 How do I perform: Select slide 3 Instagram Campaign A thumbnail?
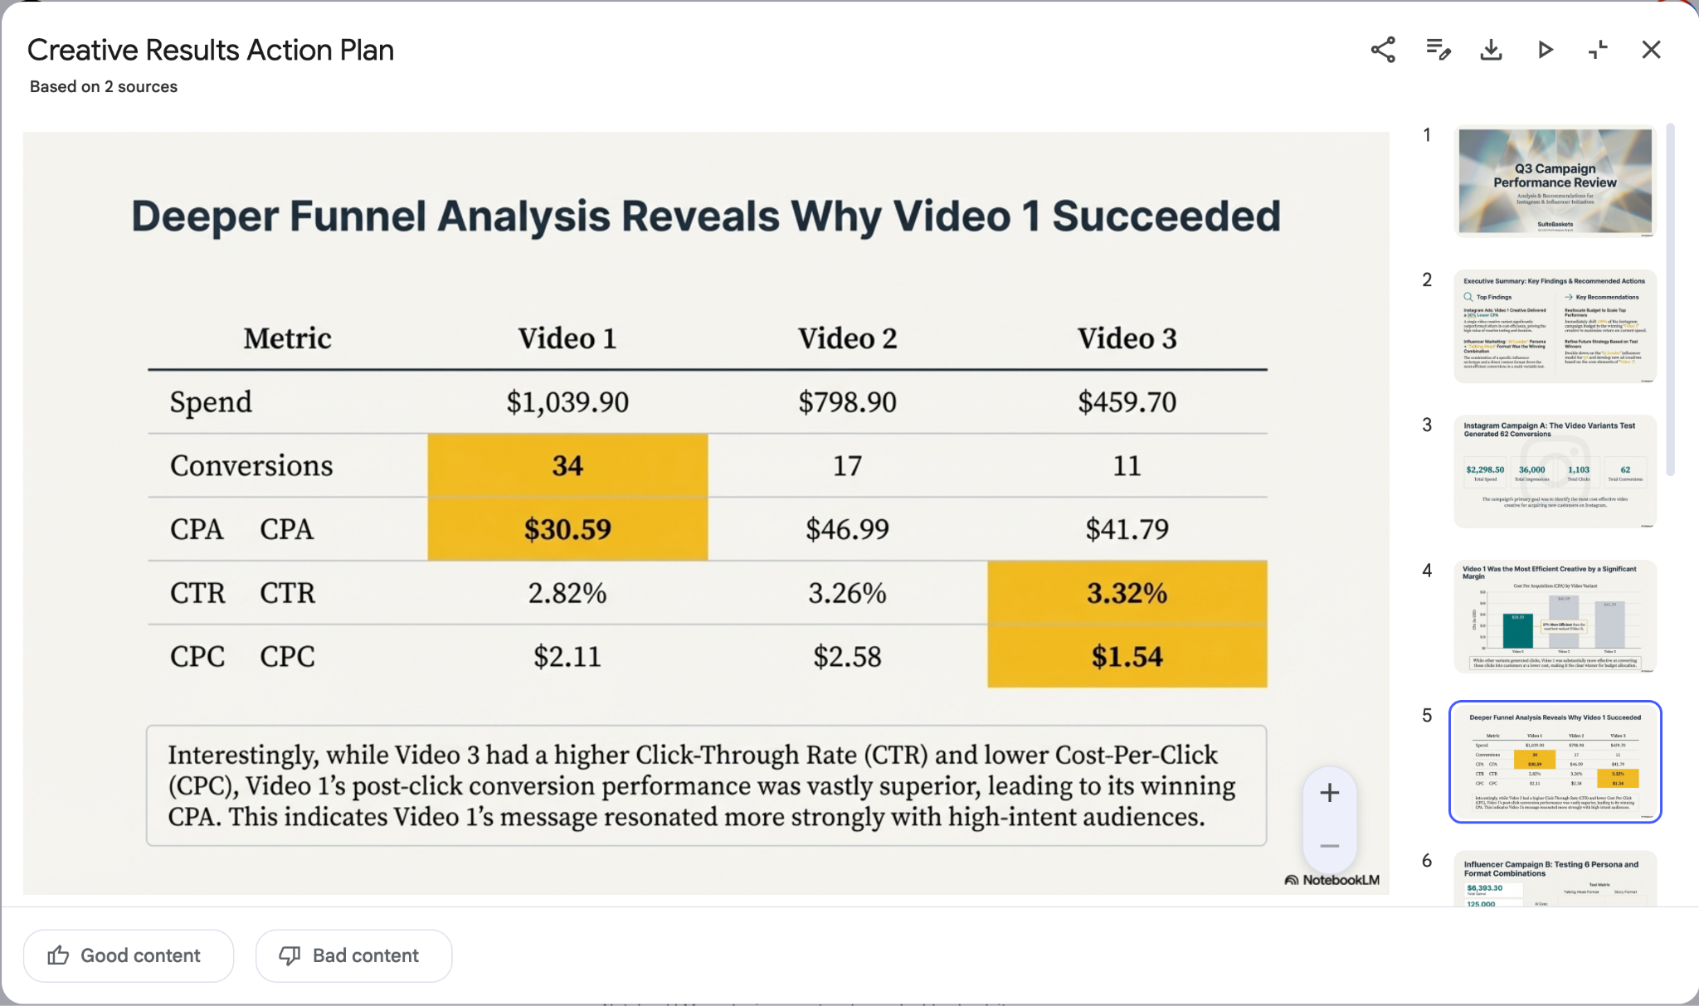pos(1555,470)
